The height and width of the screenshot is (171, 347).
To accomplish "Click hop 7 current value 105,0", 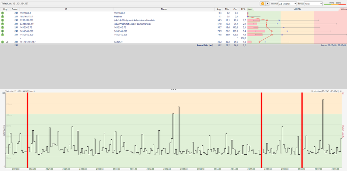I will point(235,34).
